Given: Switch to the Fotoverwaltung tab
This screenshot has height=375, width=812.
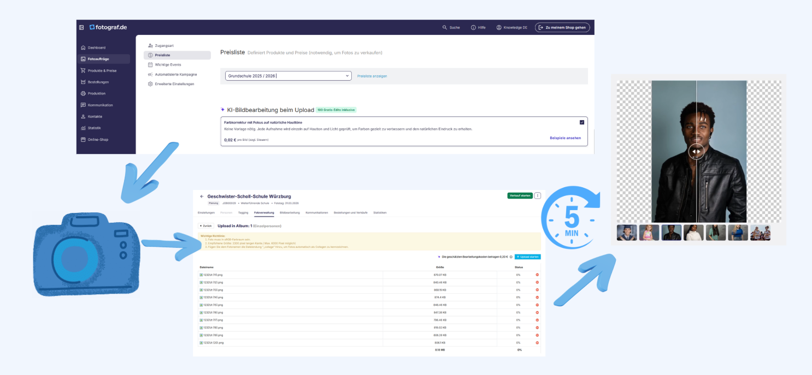Looking at the screenshot, I should [264, 212].
